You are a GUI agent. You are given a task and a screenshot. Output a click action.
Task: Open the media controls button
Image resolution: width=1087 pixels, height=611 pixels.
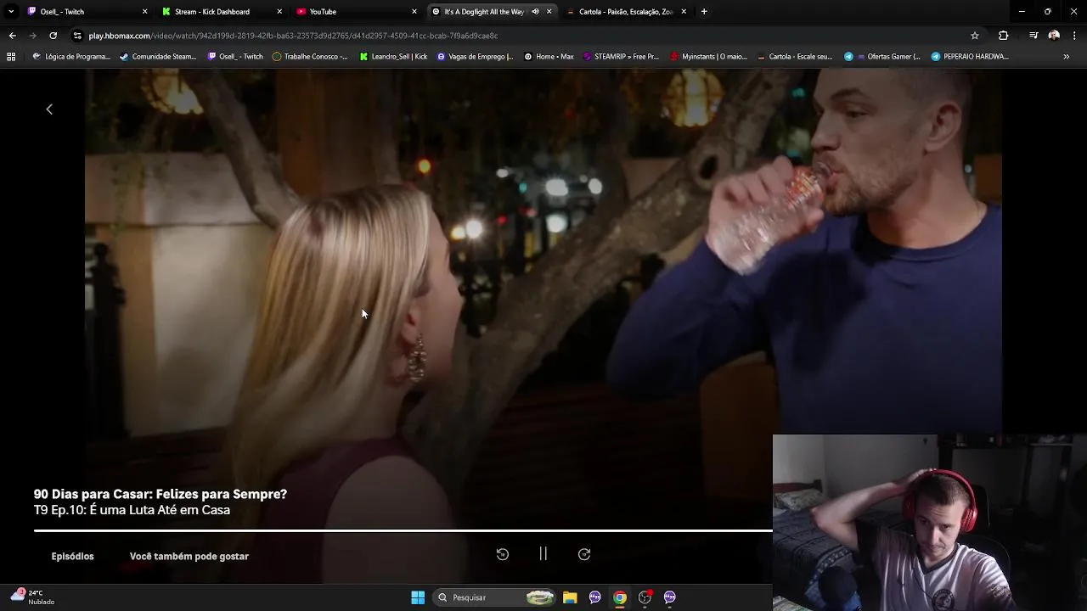click(1033, 36)
